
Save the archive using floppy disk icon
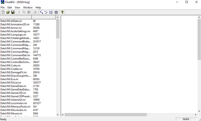coord(13,12)
